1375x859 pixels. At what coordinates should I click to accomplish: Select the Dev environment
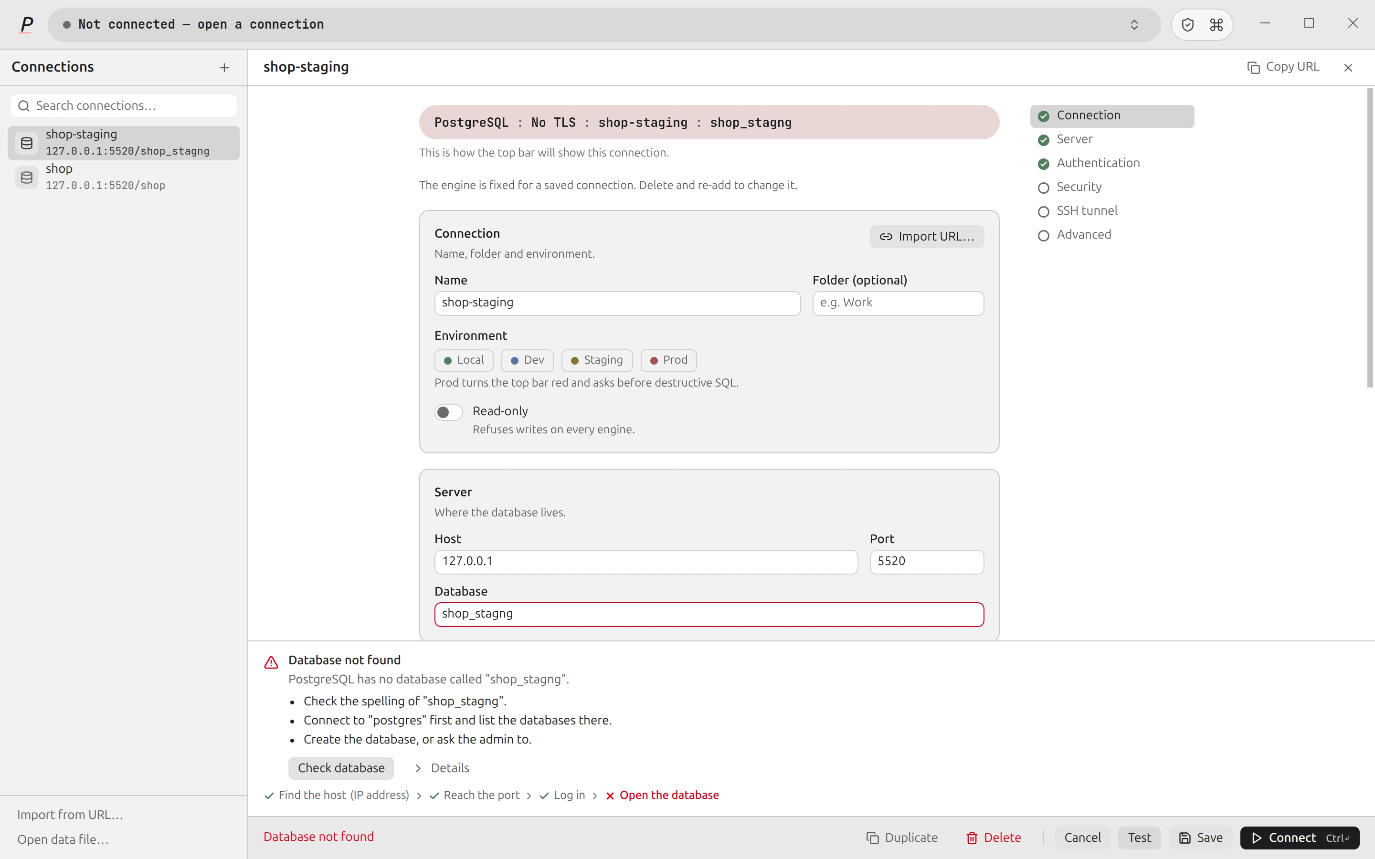[527, 360]
